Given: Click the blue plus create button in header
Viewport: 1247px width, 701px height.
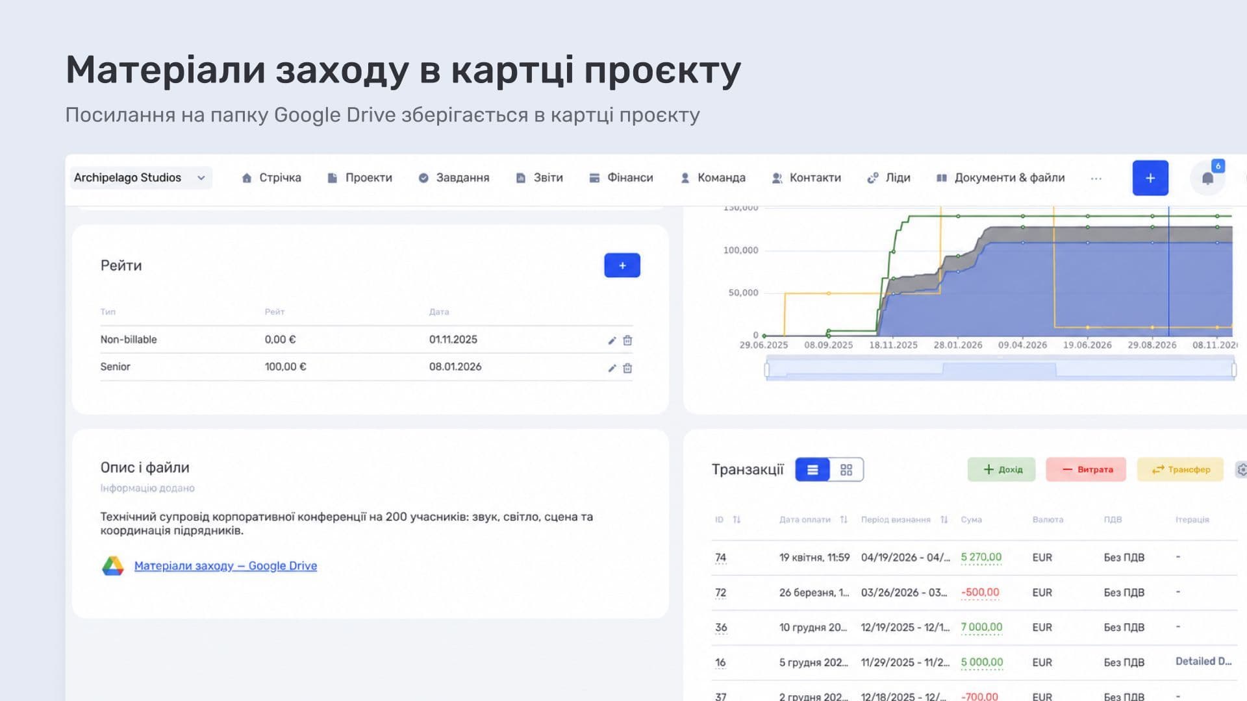Looking at the screenshot, I should pos(1150,178).
